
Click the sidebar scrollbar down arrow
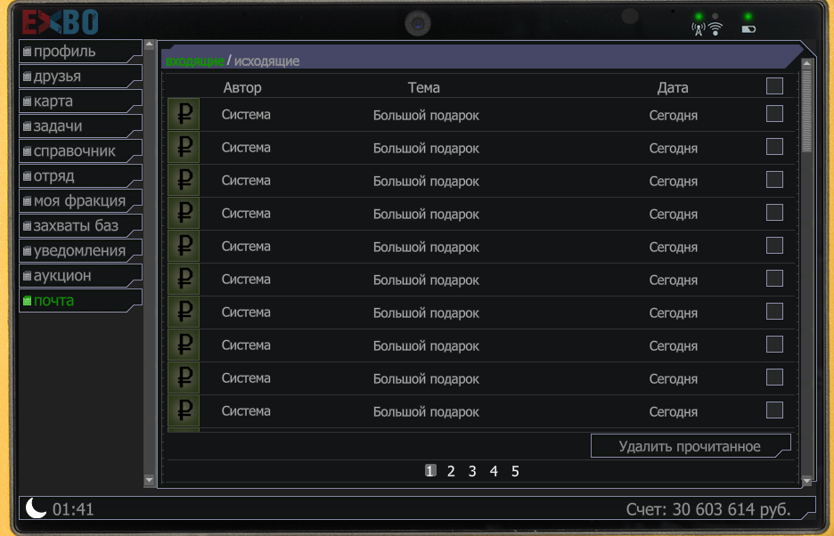pos(150,480)
